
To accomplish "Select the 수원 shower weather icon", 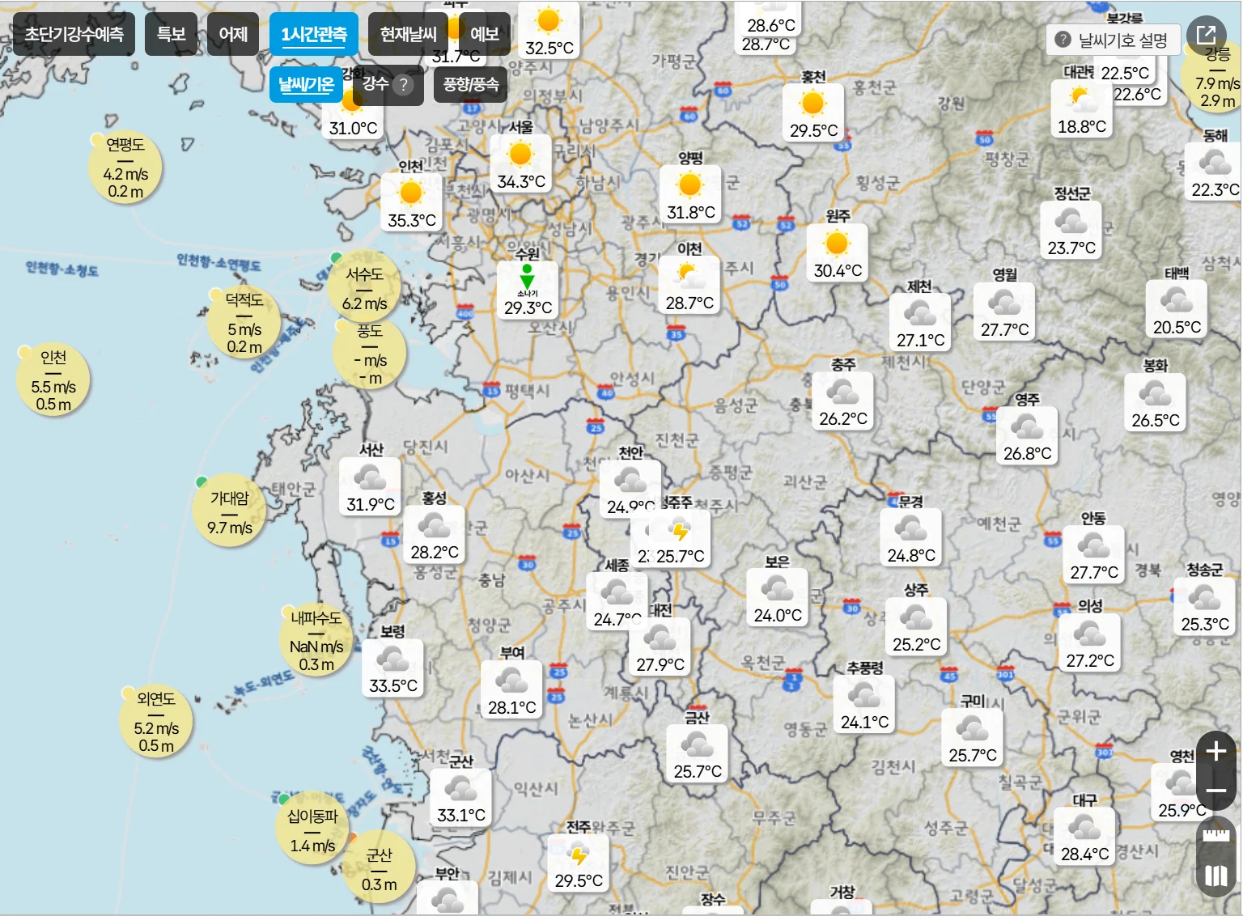I will click(x=528, y=279).
